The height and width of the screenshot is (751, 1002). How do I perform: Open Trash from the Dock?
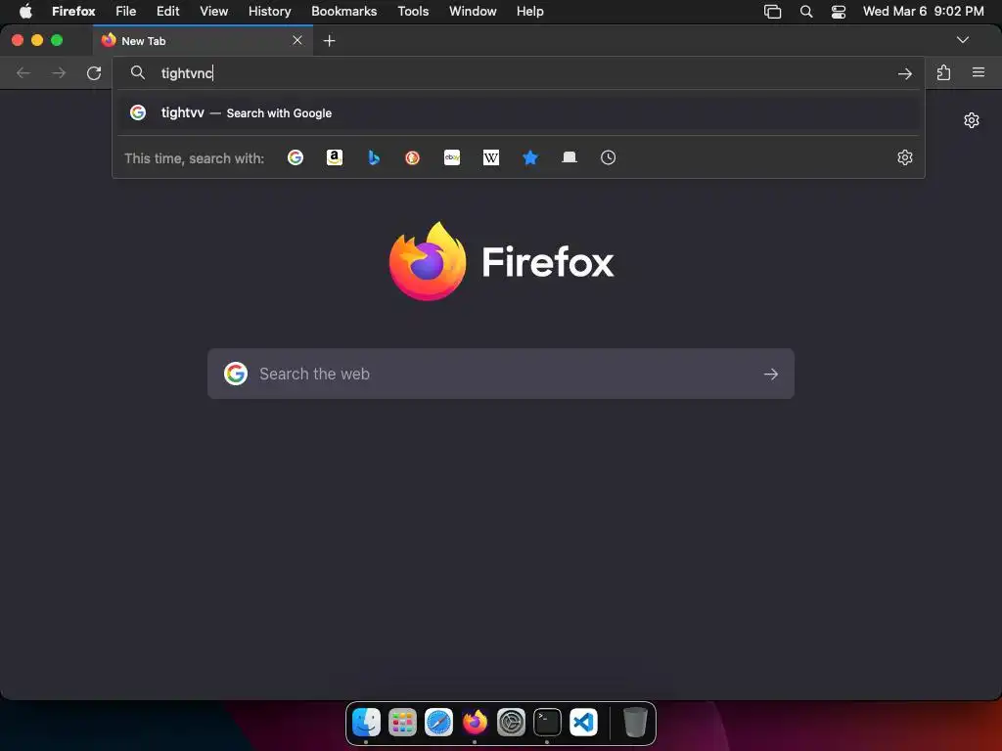tap(634, 723)
